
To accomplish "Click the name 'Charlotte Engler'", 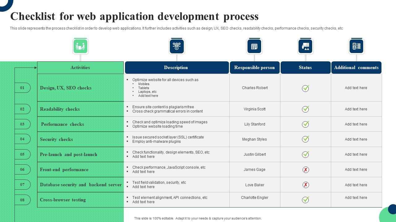I will coord(255,198).
